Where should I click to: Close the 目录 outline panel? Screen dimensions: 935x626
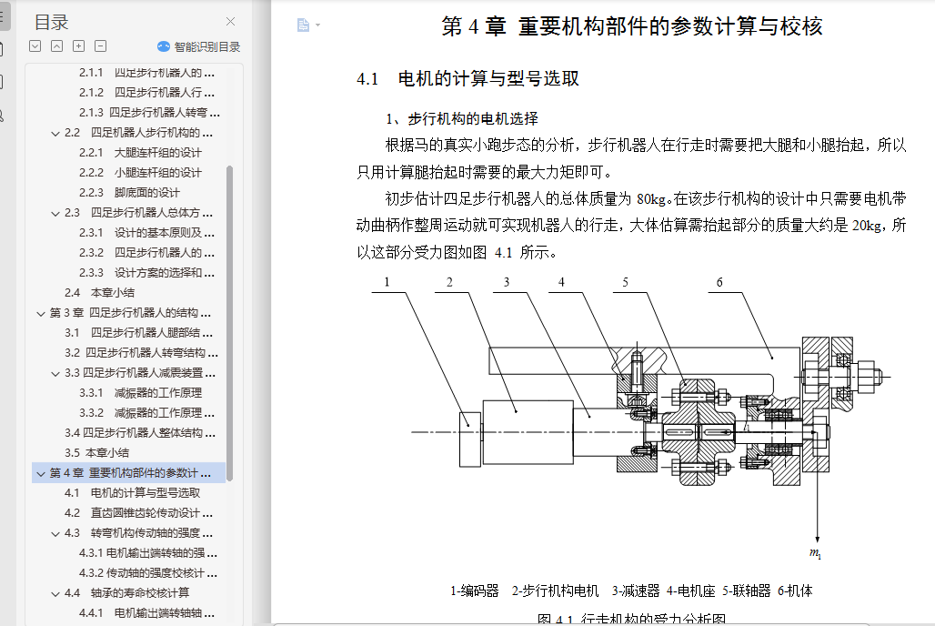tap(230, 22)
